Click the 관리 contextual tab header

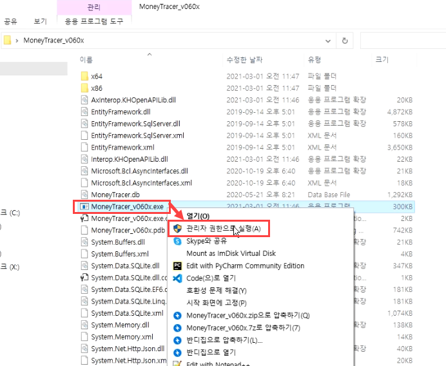[94, 7]
